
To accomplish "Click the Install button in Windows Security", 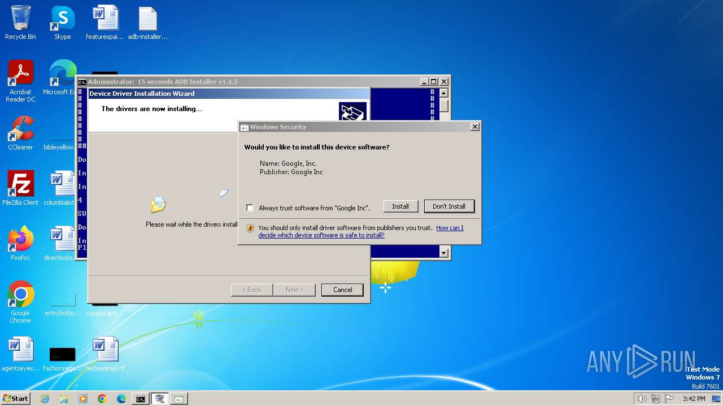I will 400,206.
